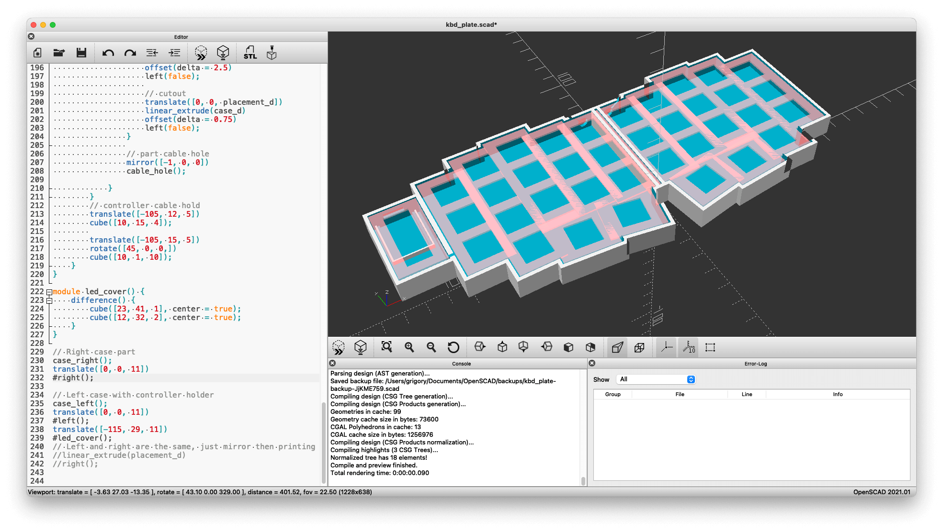Toggle show axes button

click(x=666, y=347)
